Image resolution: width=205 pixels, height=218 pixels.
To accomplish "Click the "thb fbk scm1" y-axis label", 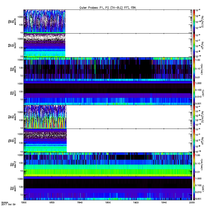I will pyautogui.click(x=13, y=93).
